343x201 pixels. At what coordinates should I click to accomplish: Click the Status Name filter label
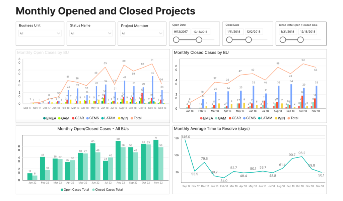coord(80,25)
